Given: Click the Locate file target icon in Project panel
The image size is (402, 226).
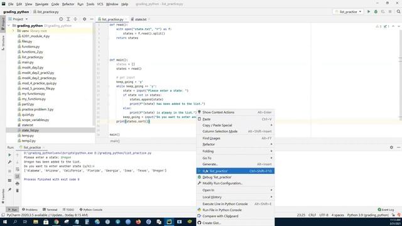Looking at the screenshot, I should pyautogui.click(x=61, y=19).
